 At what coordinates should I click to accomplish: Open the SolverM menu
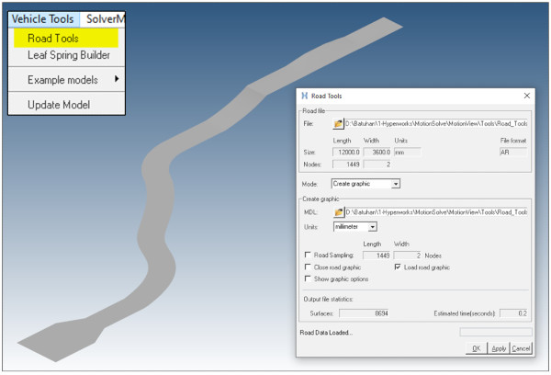[x=104, y=19]
